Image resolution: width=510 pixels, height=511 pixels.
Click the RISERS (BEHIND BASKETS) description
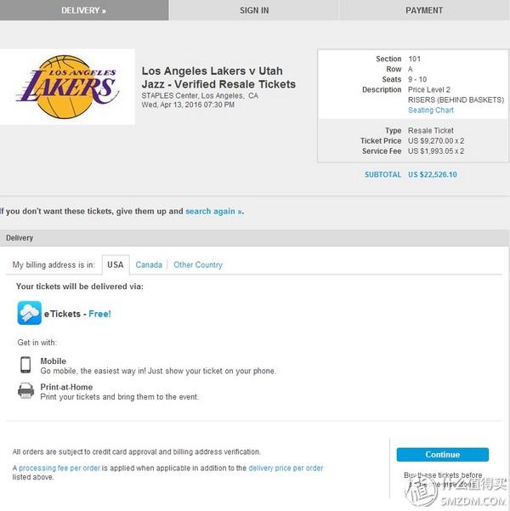pyautogui.click(x=456, y=100)
